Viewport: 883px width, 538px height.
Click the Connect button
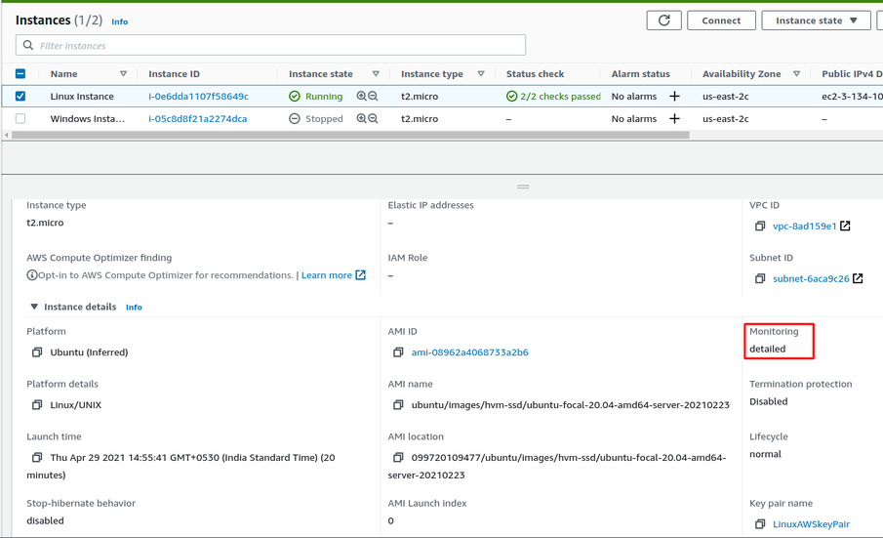(721, 21)
